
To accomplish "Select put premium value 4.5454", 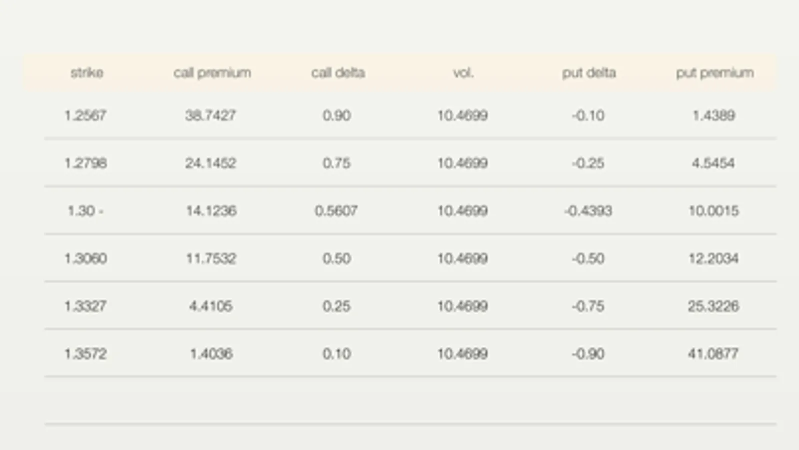I will 713,163.
